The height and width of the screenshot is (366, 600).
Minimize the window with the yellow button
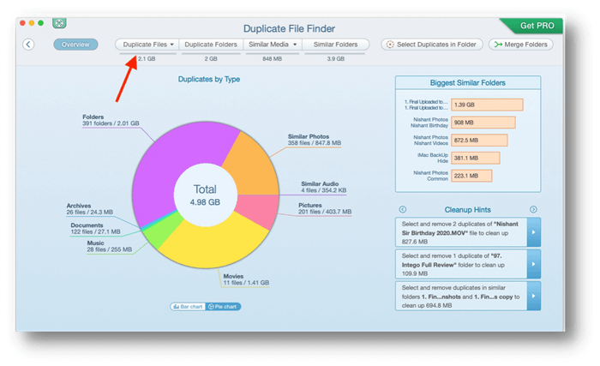(32, 23)
